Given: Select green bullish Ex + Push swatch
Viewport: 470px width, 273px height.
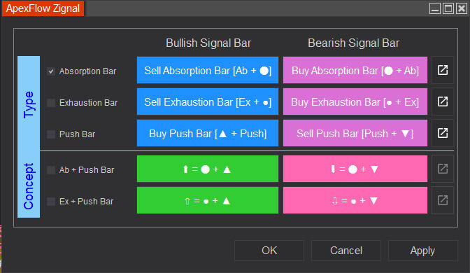Looking at the screenshot, I should pyautogui.click(x=208, y=200).
